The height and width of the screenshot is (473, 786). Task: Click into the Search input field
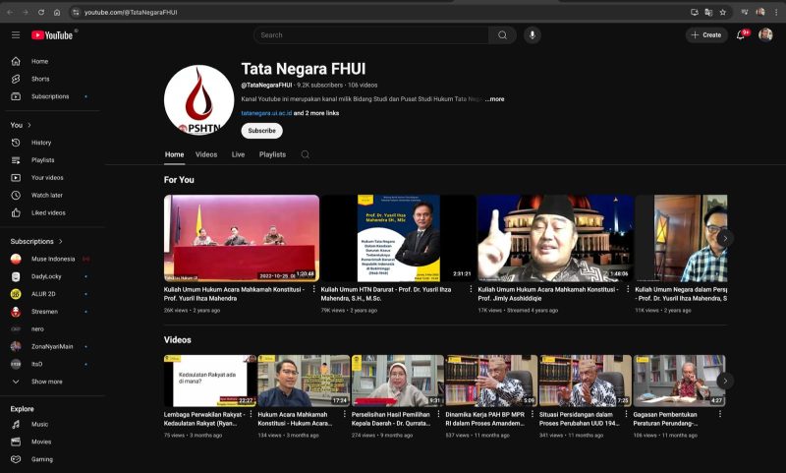pos(371,35)
